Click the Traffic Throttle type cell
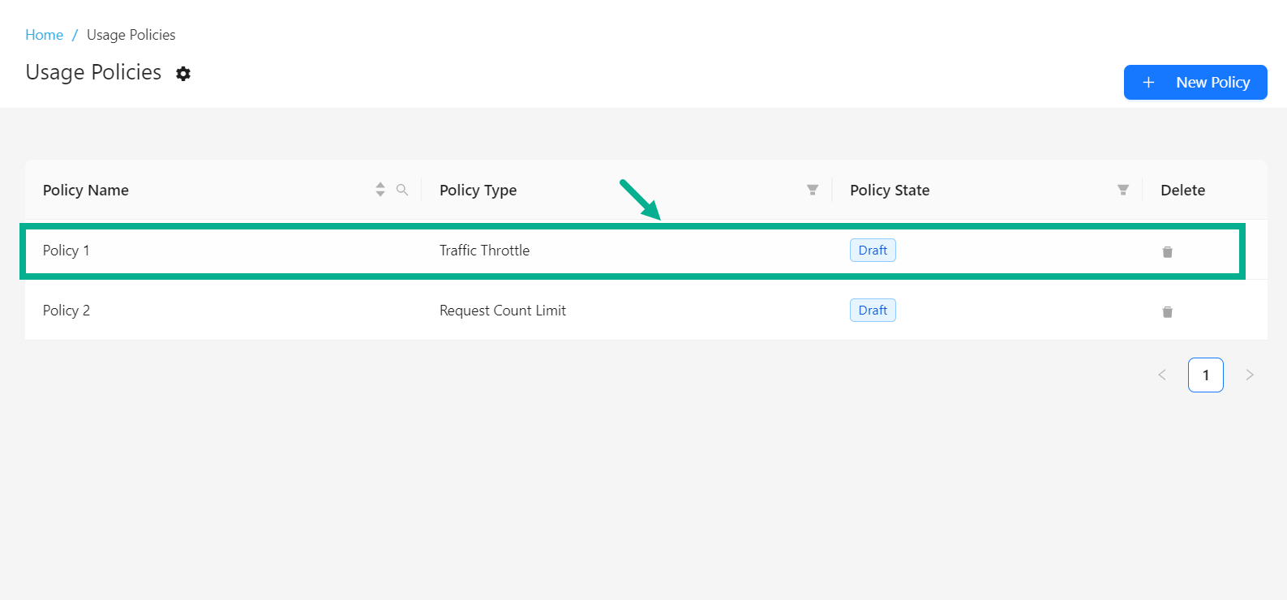The height and width of the screenshot is (600, 1287). tap(484, 251)
